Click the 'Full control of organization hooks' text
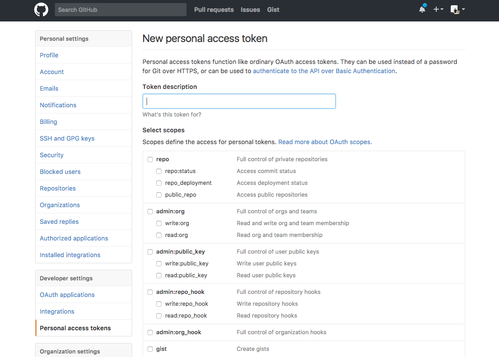Viewport: 499px width, 357px height. click(x=281, y=332)
